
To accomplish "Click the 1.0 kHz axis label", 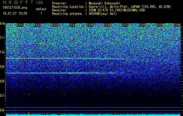I will pos(2,52).
